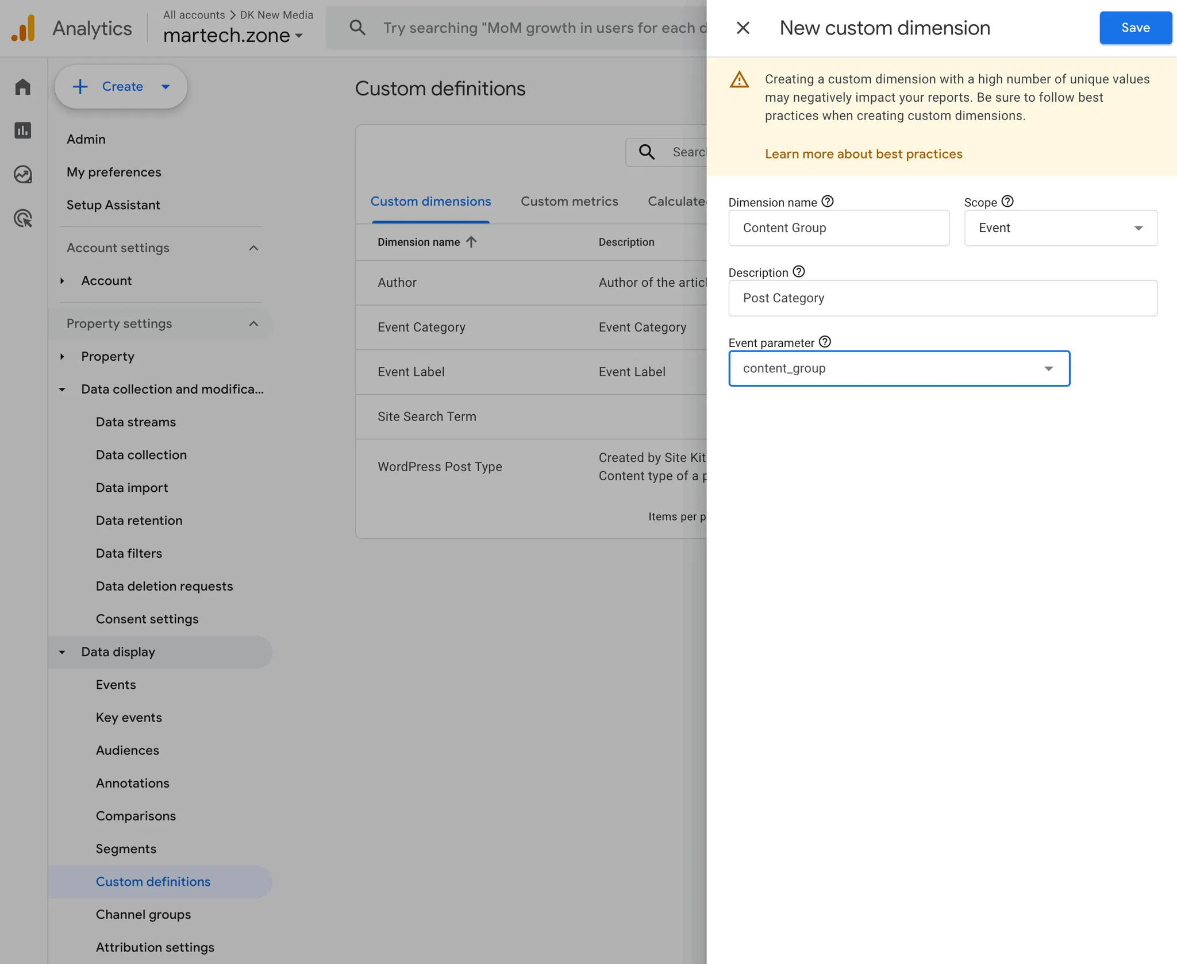1177x964 pixels.
Task: Open the Event parameter content_group dropdown
Action: pos(899,368)
